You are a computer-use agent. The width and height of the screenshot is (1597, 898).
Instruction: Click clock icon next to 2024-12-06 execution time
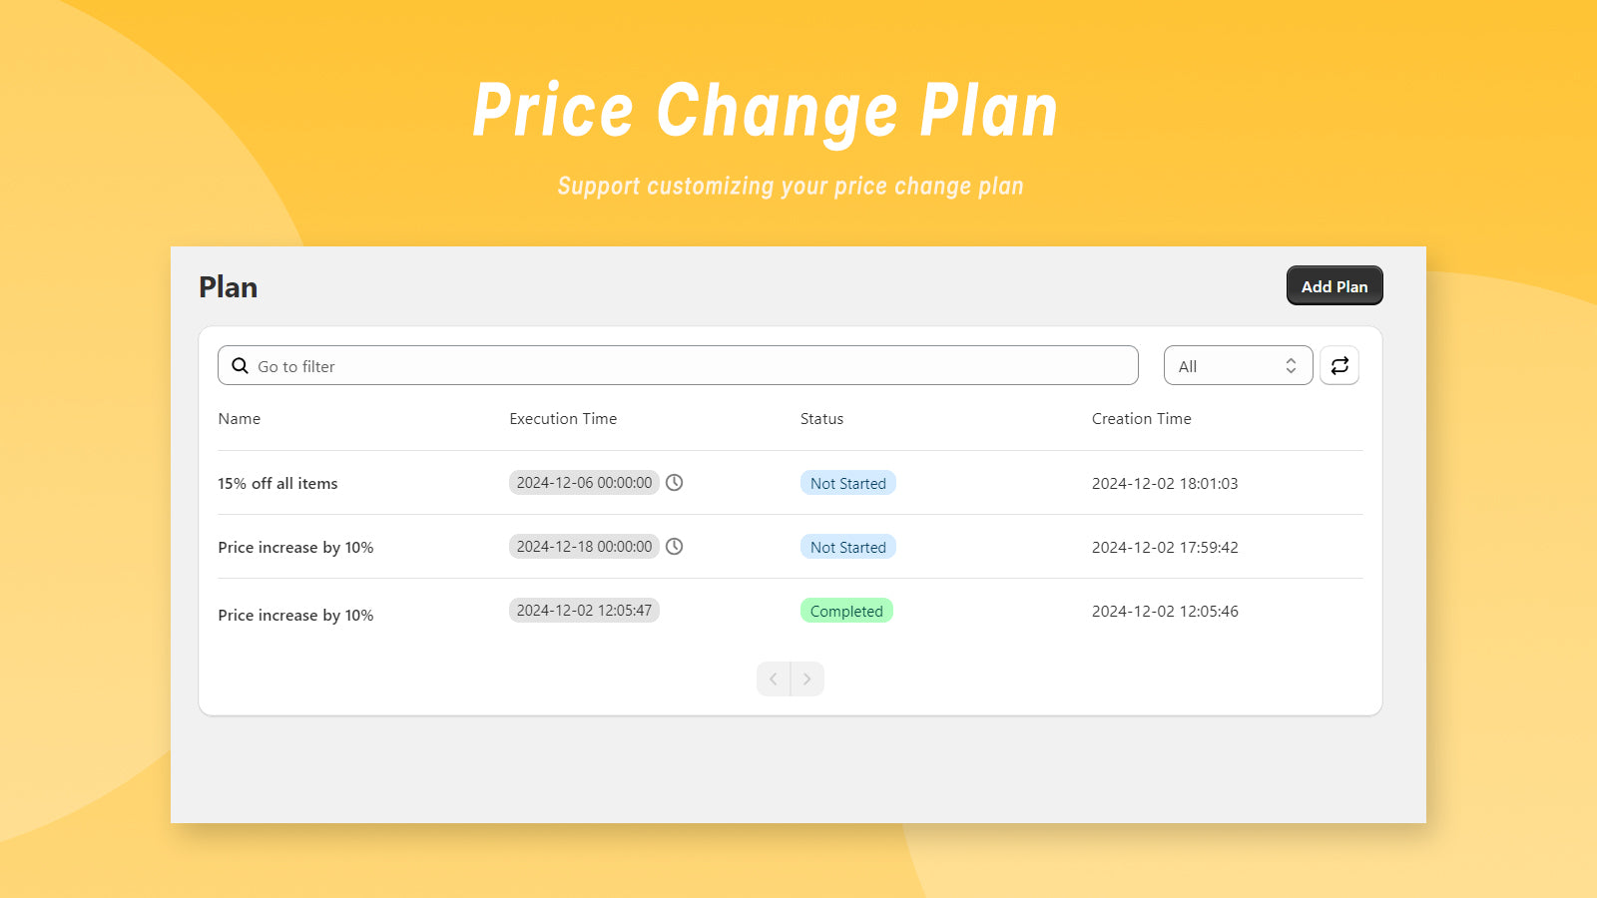(x=675, y=483)
